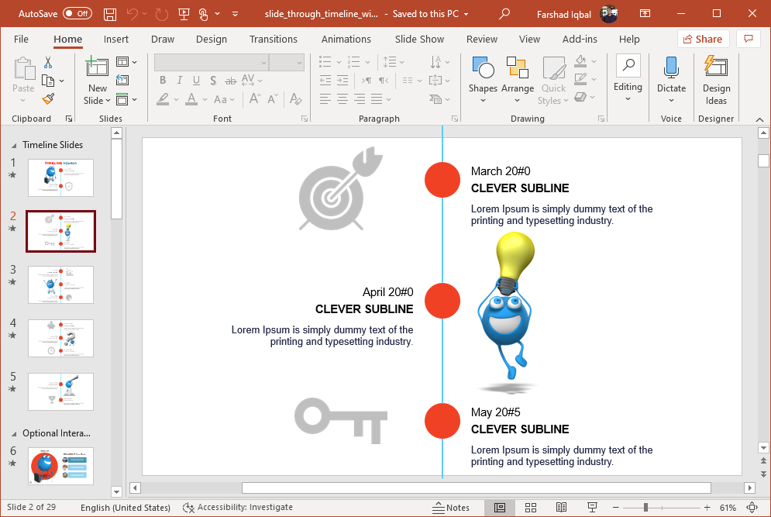Switch to Slide Sorter view
Image resolution: width=771 pixels, height=517 pixels.
click(x=531, y=507)
